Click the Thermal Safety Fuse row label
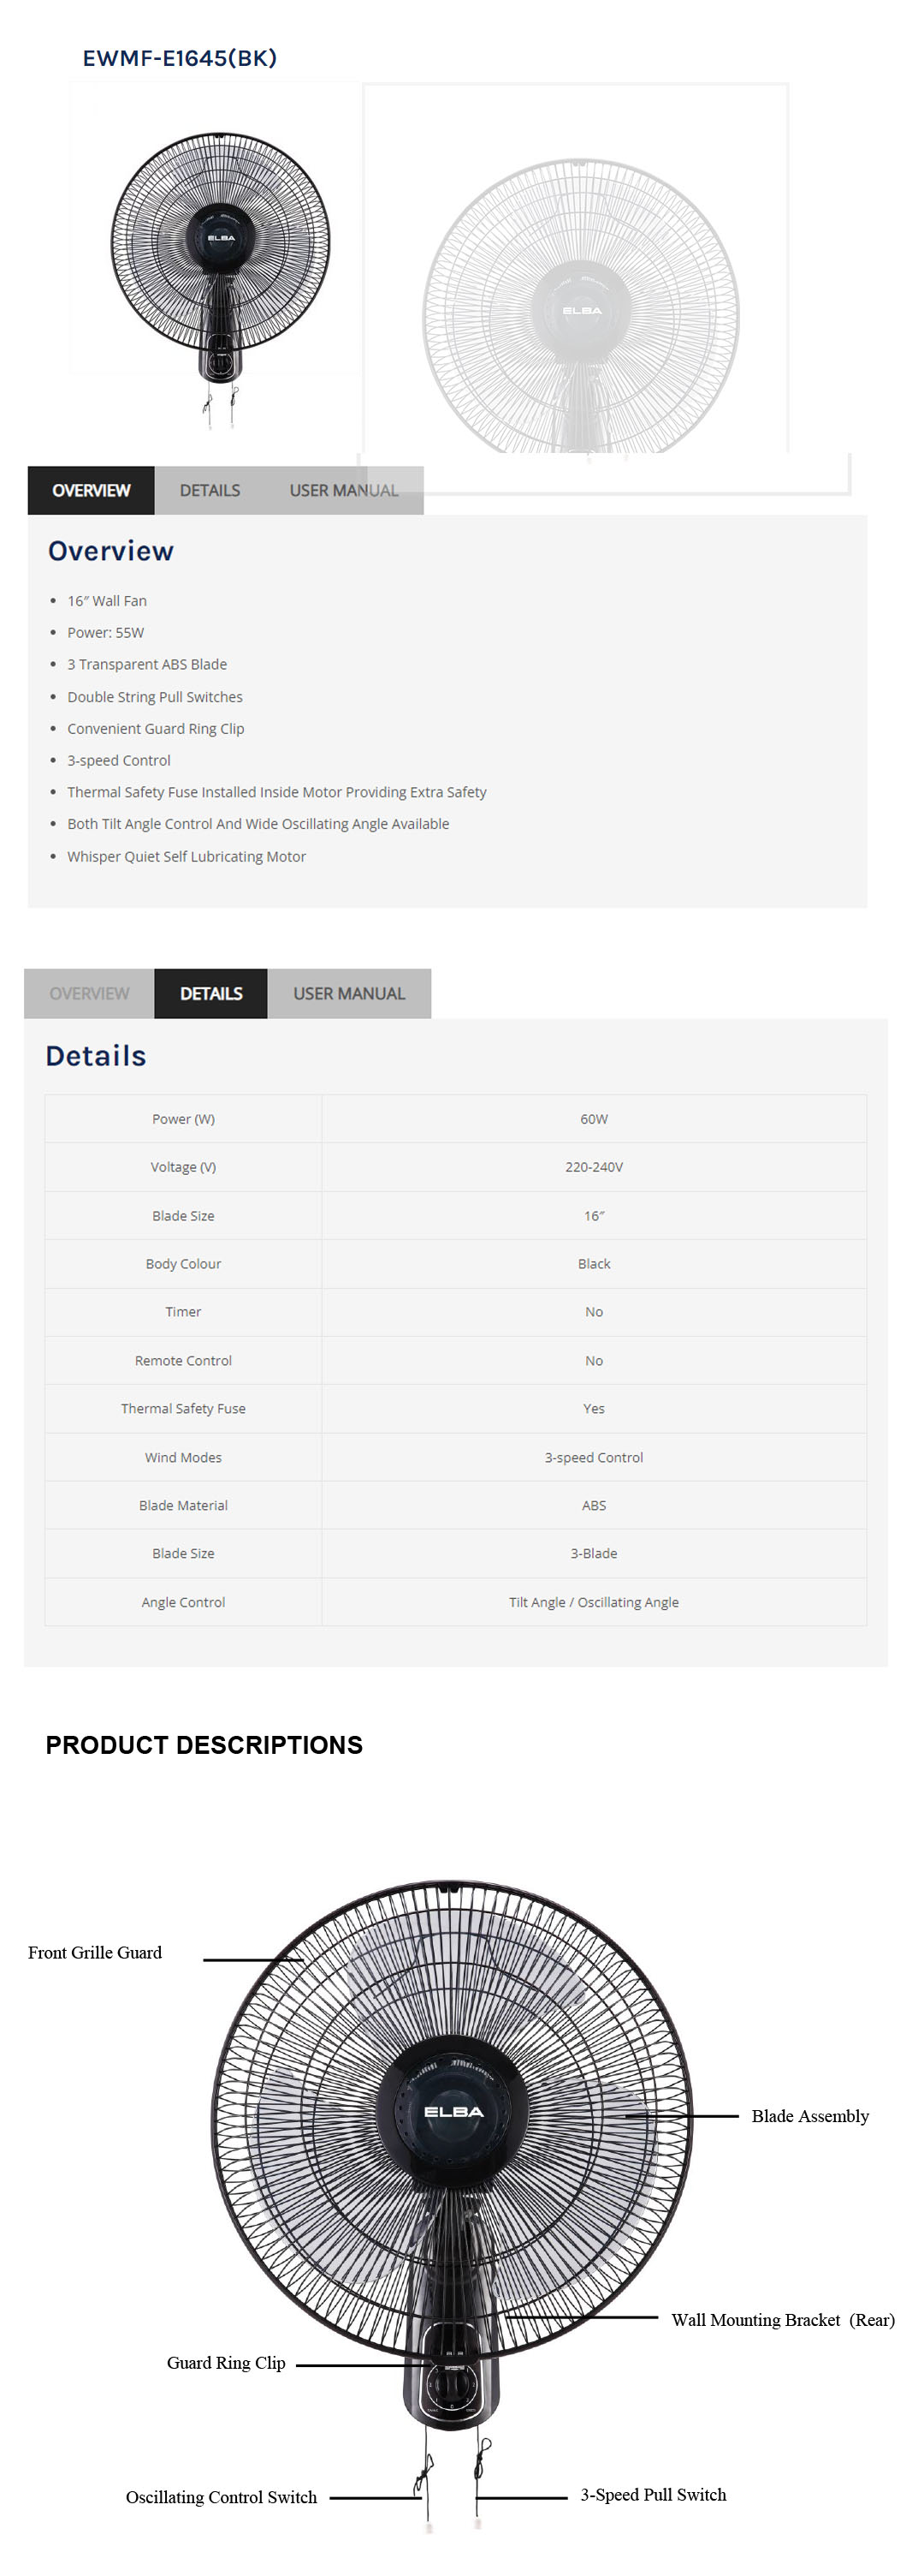The height and width of the screenshot is (2576, 924). click(x=183, y=1408)
